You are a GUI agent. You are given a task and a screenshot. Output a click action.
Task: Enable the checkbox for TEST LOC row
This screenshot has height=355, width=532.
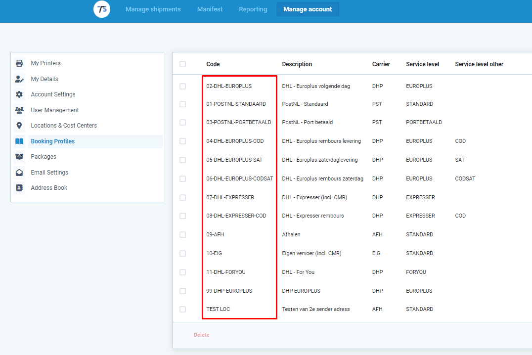[x=182, y=309]
